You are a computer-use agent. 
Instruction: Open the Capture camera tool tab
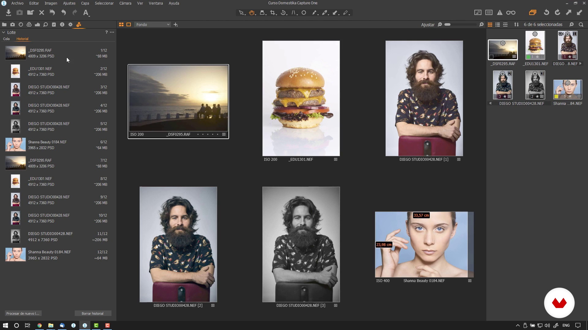pos(13,24)
